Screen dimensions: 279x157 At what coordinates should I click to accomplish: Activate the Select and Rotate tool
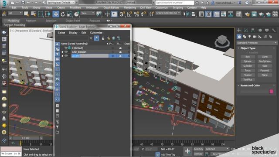(63, 14)
